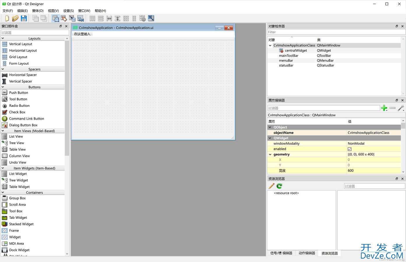This screenshot has height=262, width=406.
Task: Focus the property editor 过滤器 field
Action: click(x=324, y=108)
